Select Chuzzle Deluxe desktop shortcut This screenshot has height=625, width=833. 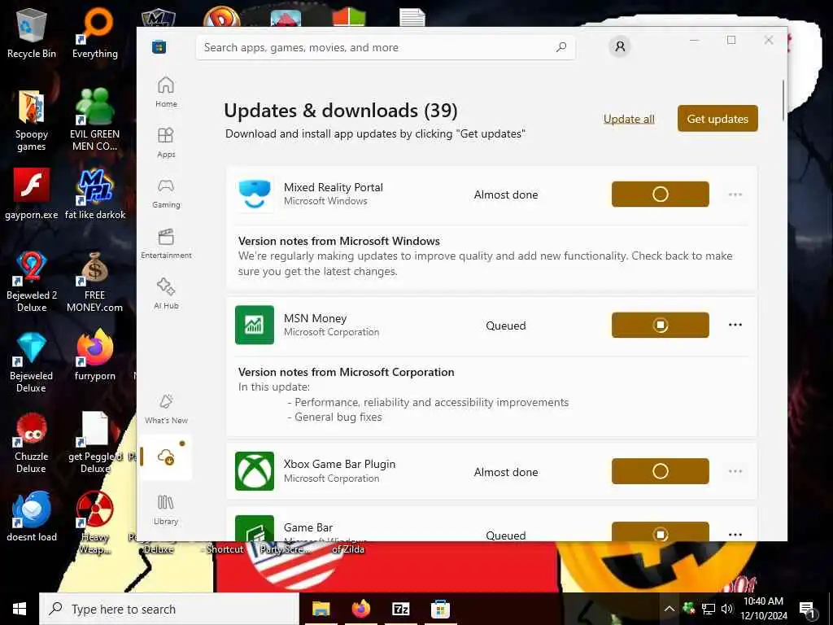pos(32,443)
